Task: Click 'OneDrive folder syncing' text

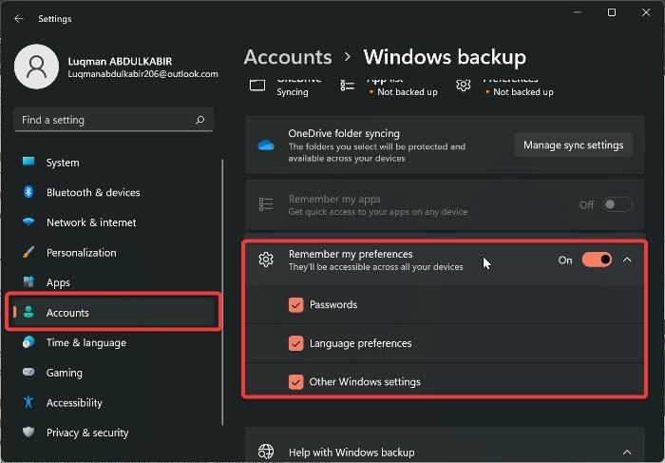Action: tap(344, 133)
